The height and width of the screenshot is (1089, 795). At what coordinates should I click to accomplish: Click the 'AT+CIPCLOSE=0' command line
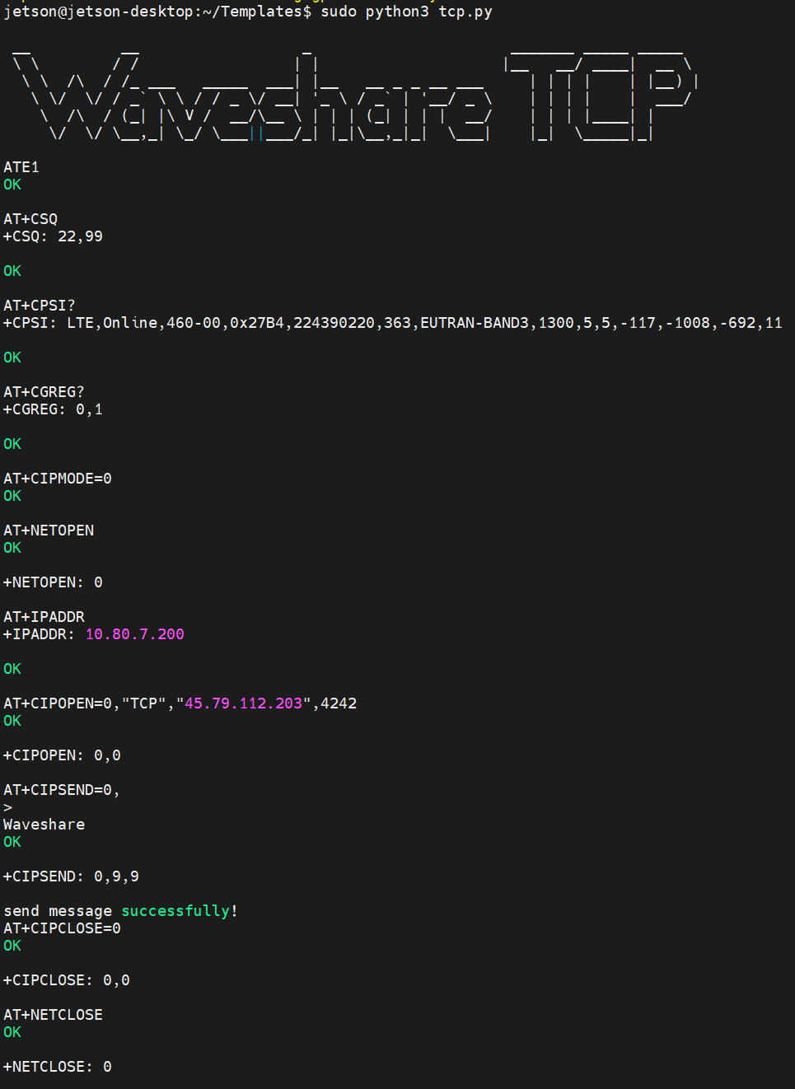(x=62, y=928)
